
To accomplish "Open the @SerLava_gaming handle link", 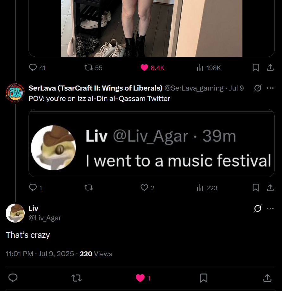I will pyautogui.click(x=194, y=88).
